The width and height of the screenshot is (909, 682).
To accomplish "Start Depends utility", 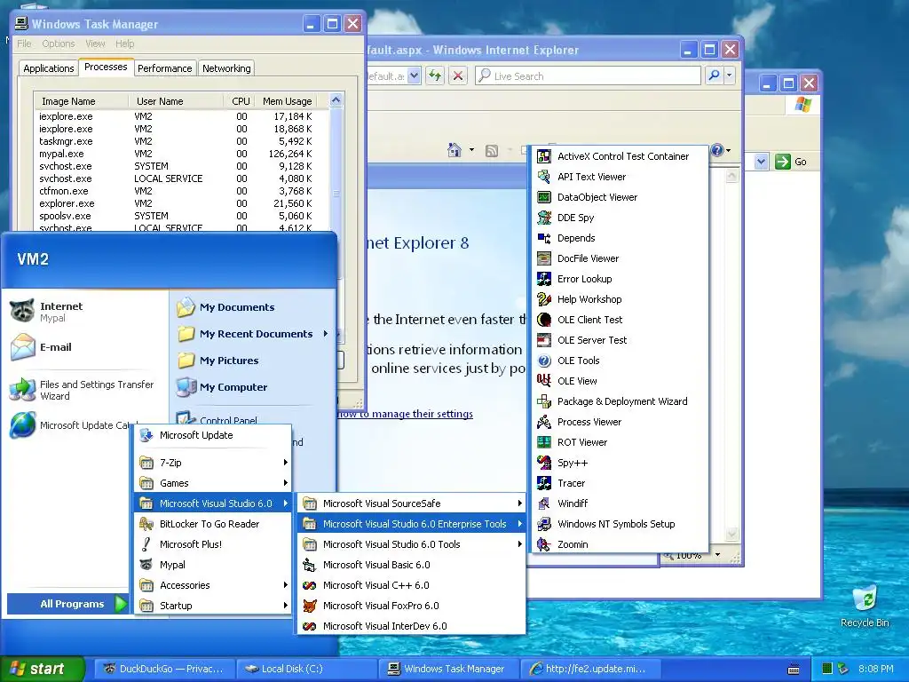I will pyautogui.click(x=620, y=238).
